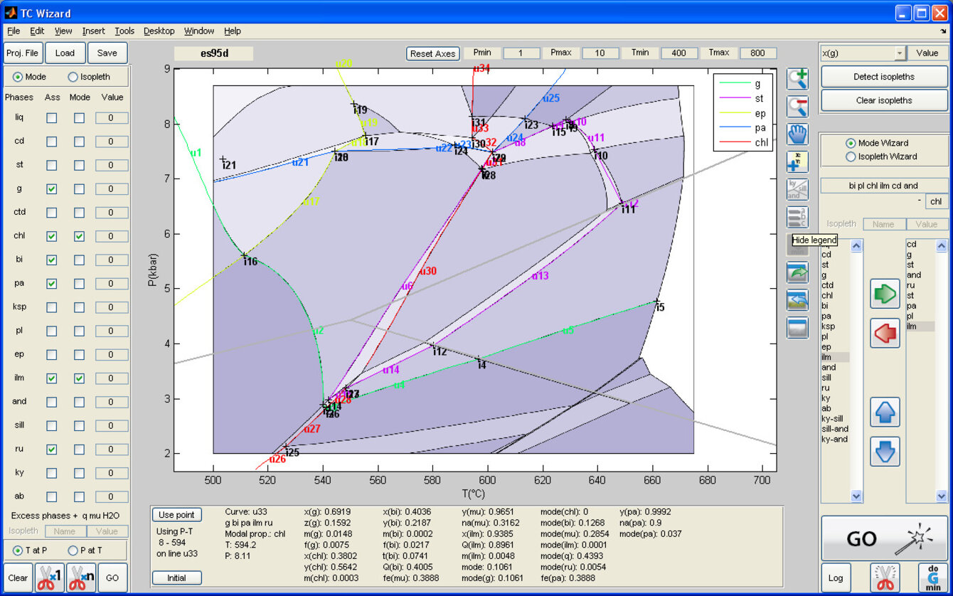Select the pan hand tool
This screenshot has width=953, height=596.
pyautogui.click(x=797, y=134)
